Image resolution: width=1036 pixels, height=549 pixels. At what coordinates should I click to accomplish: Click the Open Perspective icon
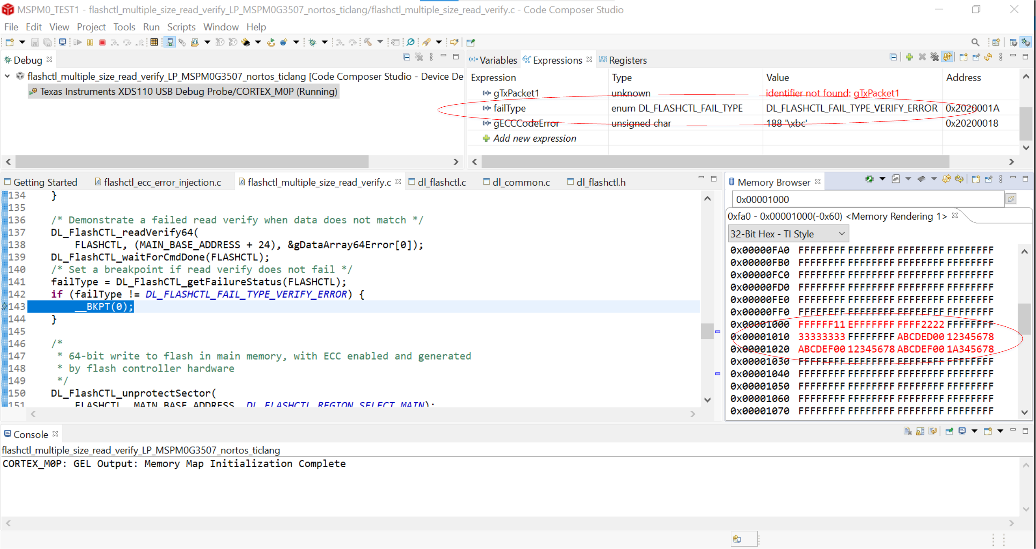996,42
